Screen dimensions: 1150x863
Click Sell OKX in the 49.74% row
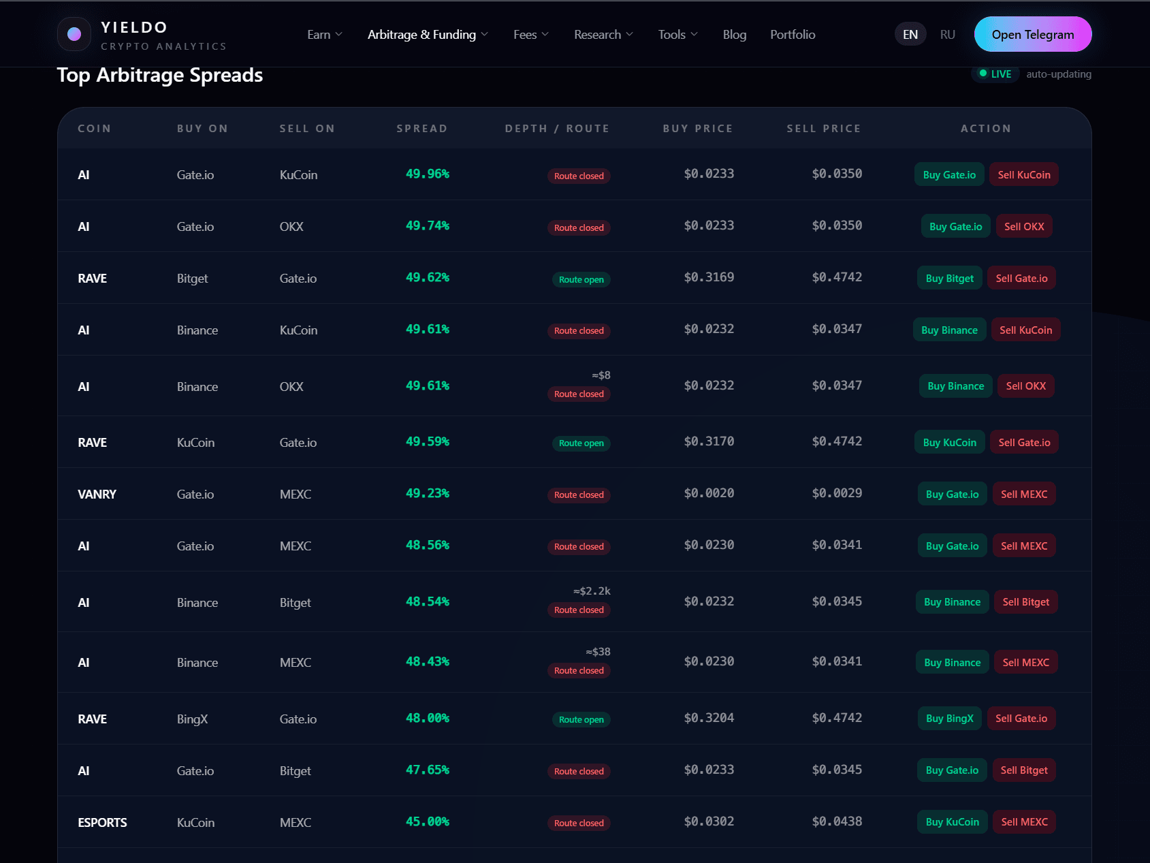point(1024,227)
